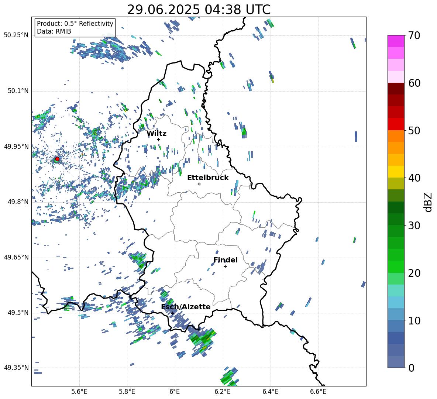This screenshot has height=399, width=437.
Task: Click the 50.25°N latitude label
Action: pos(16,35)
